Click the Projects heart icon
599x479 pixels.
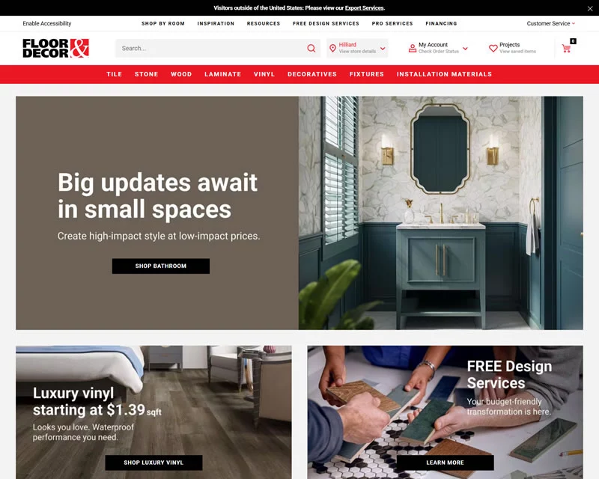pos(493,49)
